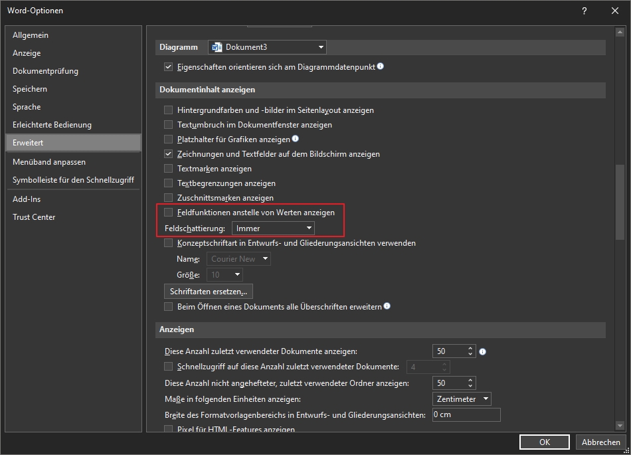This screenshot has width=631, height=455.
Task: Decrease unpinned recent folders count spinner
Action: pyautogui.click(x=470, y=386)
